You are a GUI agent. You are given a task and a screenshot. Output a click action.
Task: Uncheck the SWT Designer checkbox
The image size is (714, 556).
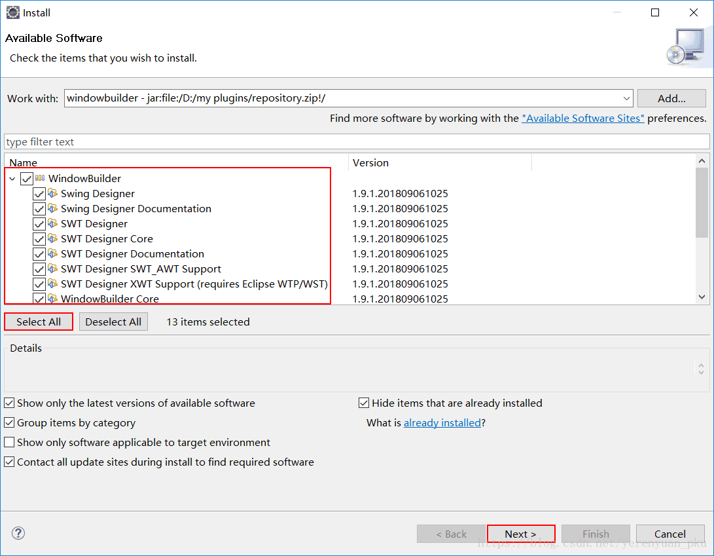pyautogui.click(x=39, y=224)
